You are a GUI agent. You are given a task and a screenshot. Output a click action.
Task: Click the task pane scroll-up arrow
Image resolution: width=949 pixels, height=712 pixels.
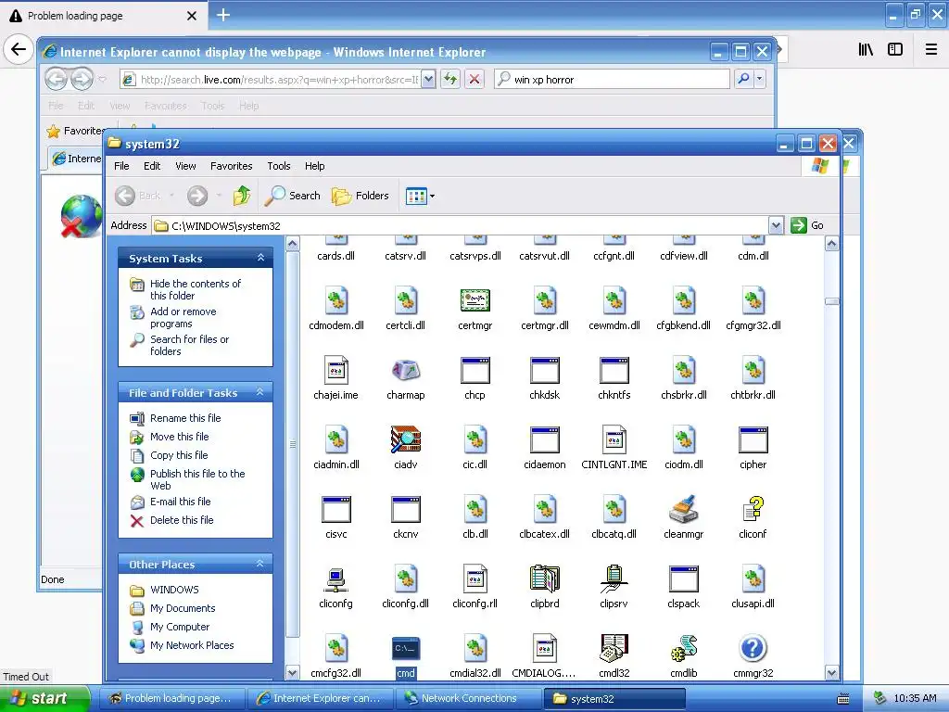(292, 244)
